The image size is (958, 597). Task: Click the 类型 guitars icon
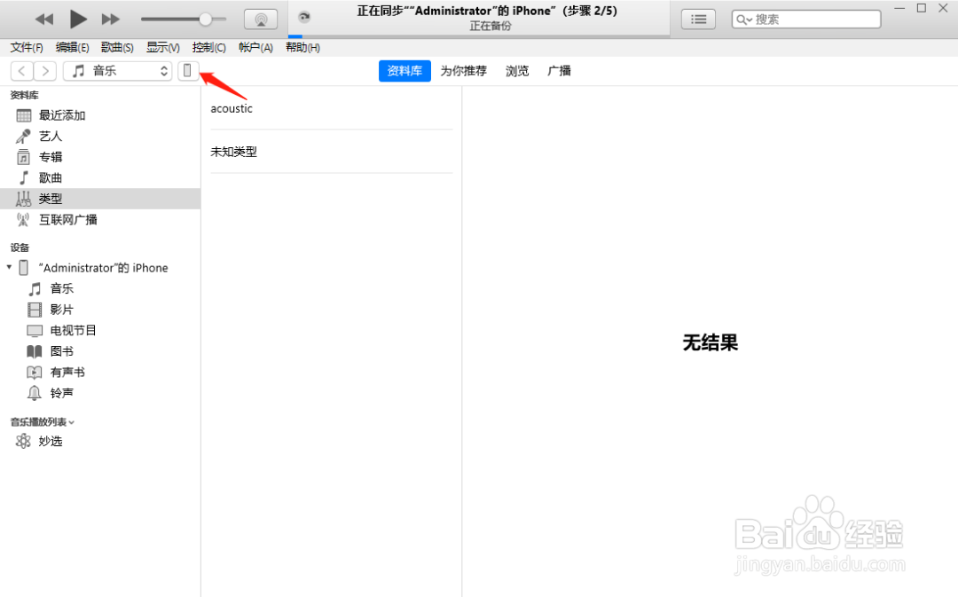click(23, 199)
